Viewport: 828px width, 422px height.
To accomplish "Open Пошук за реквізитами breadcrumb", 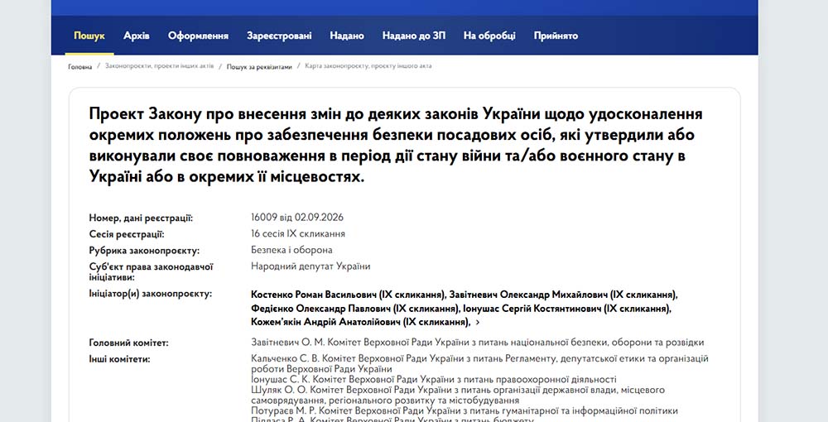I will click(259, 67).
